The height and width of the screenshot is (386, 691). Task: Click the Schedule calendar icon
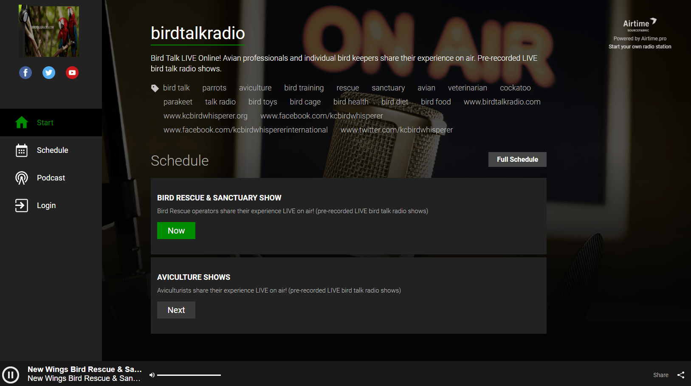(x=22, y=150)
